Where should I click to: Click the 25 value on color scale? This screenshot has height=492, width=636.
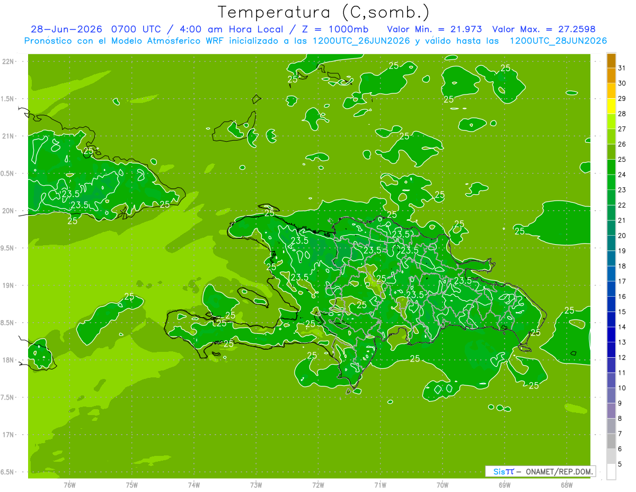click(622, 159)
